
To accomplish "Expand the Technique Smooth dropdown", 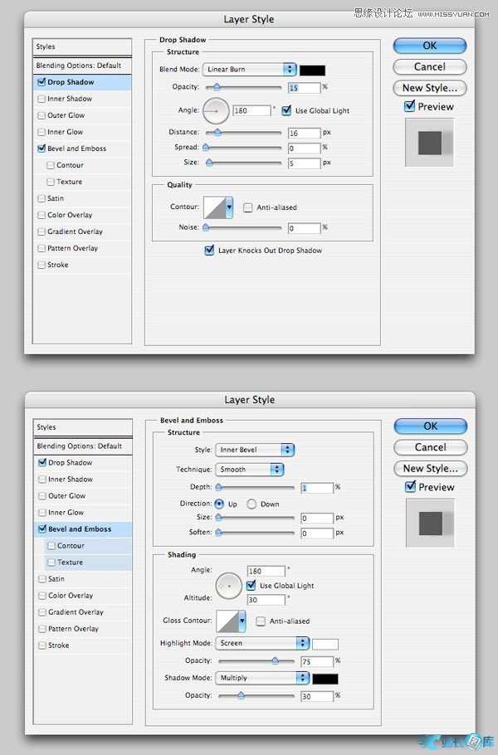I will [x=249, y=469].
